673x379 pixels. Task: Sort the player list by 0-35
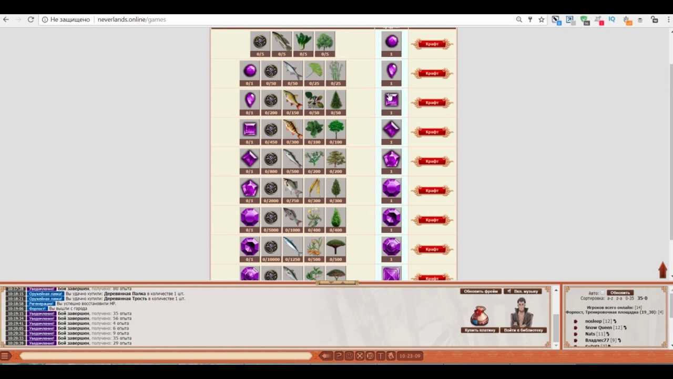629,298
